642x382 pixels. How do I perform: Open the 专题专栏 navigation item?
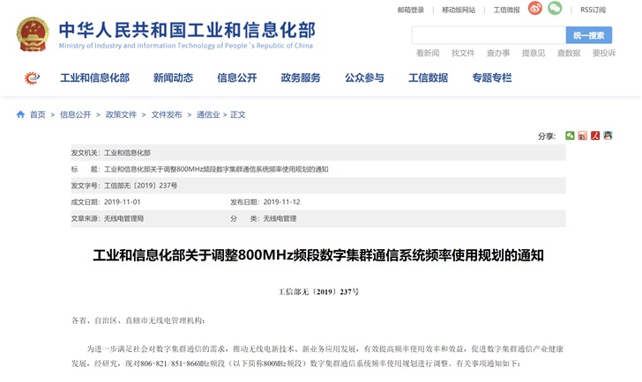(x=491, y=78)
